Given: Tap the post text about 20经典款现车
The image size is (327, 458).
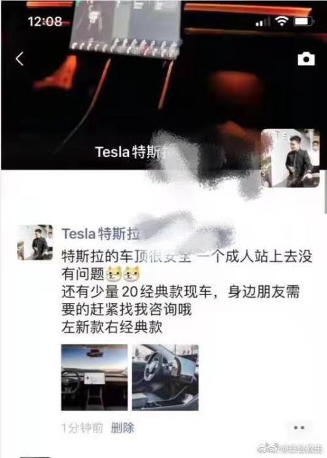Looking at the screenshot, I should (181, 300).
